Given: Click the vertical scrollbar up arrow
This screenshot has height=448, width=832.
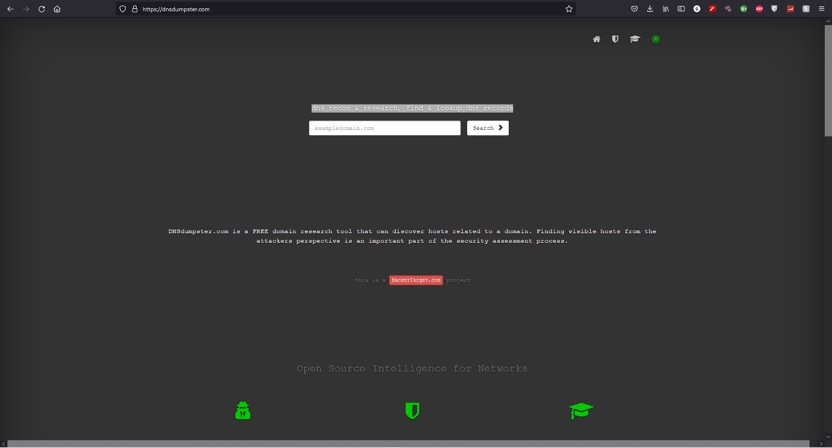Looking at the screenshot, I should click(x=828, y=21).
